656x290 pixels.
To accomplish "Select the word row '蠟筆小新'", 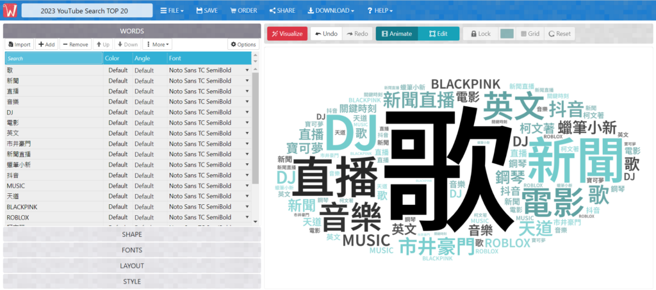I will click(x=128, y=165).
